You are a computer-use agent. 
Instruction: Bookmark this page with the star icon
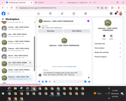click(106, 8)
